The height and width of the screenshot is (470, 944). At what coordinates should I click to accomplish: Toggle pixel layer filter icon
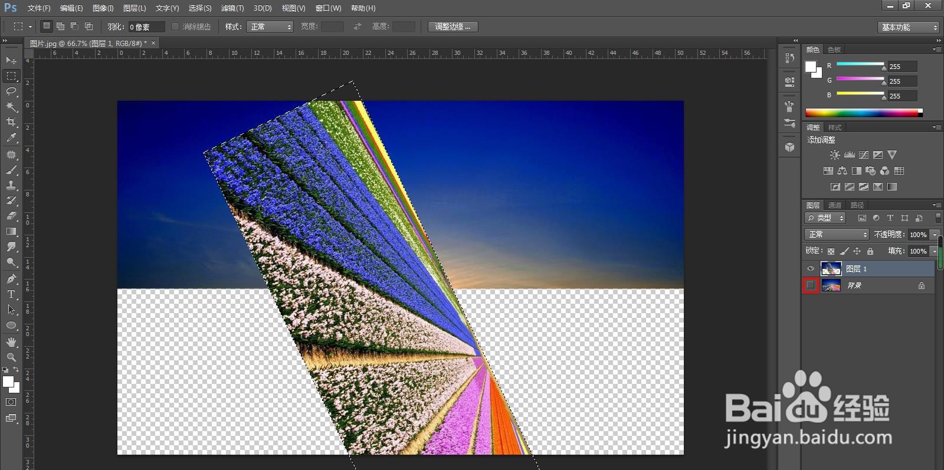click(862, 218)
